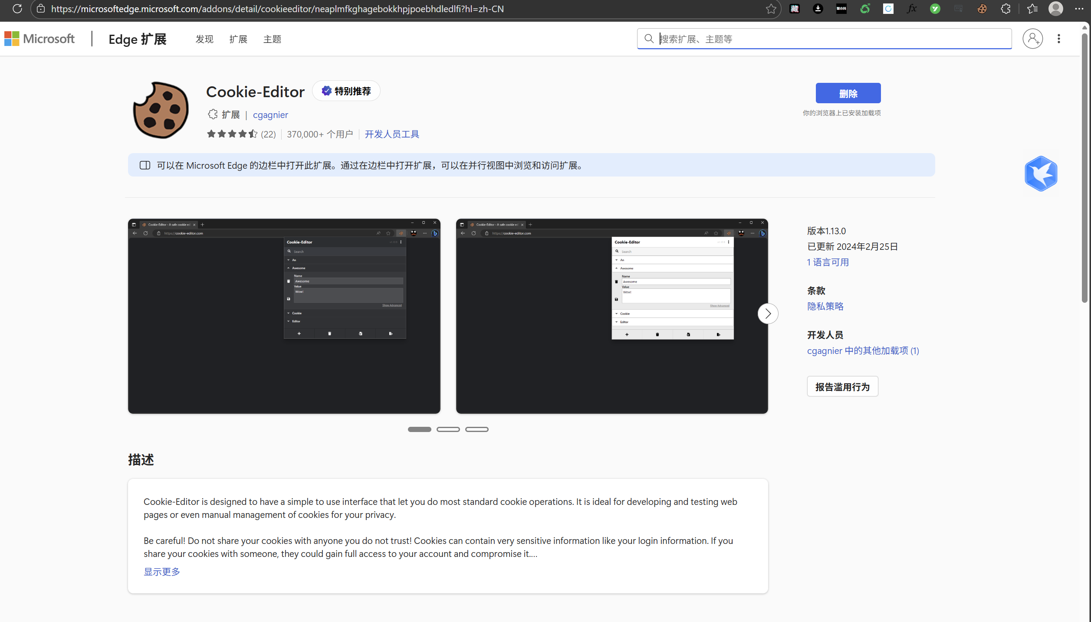Viewport: 1091px width, 622px height.
Task: Open the '藏' extension icon in the toolbar
Action: tap(795, 9)
